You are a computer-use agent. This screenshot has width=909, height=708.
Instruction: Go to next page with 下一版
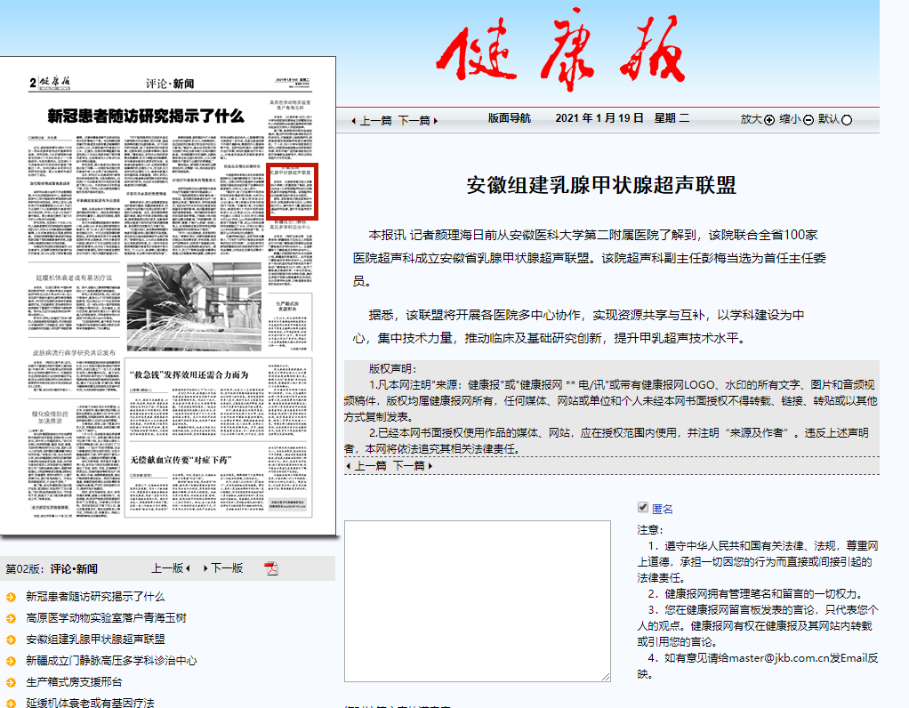(225, 568)
